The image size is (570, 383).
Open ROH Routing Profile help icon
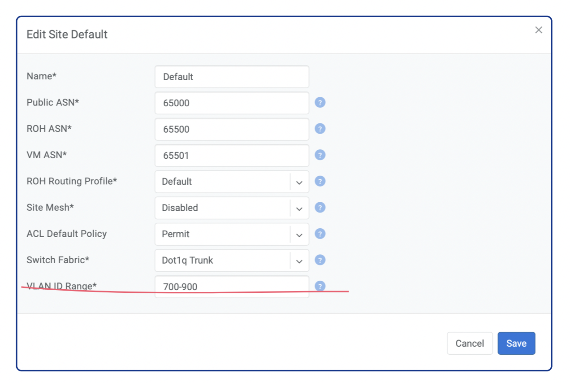coord(320,181)
